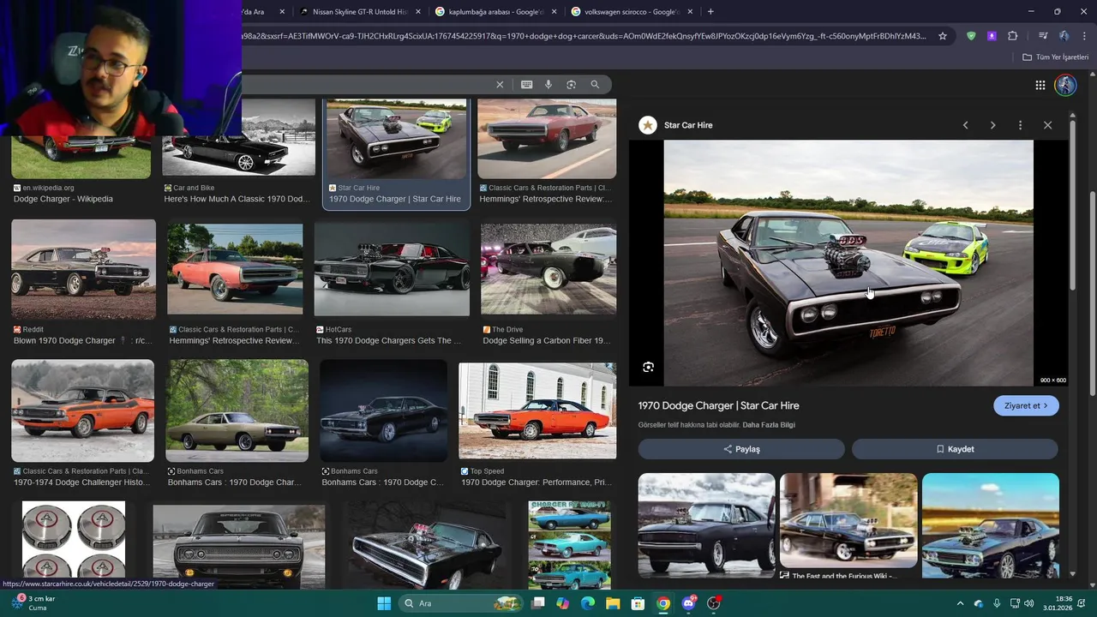Open the Windows Start menu
1097x617 pixels.
[384, 603]
